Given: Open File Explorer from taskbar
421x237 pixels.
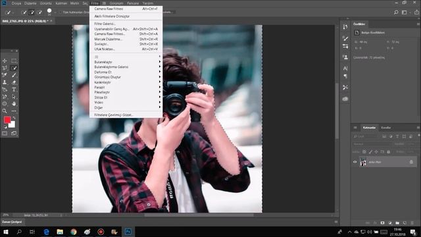Looking at the screenshot, I should [x=60, y=232].
